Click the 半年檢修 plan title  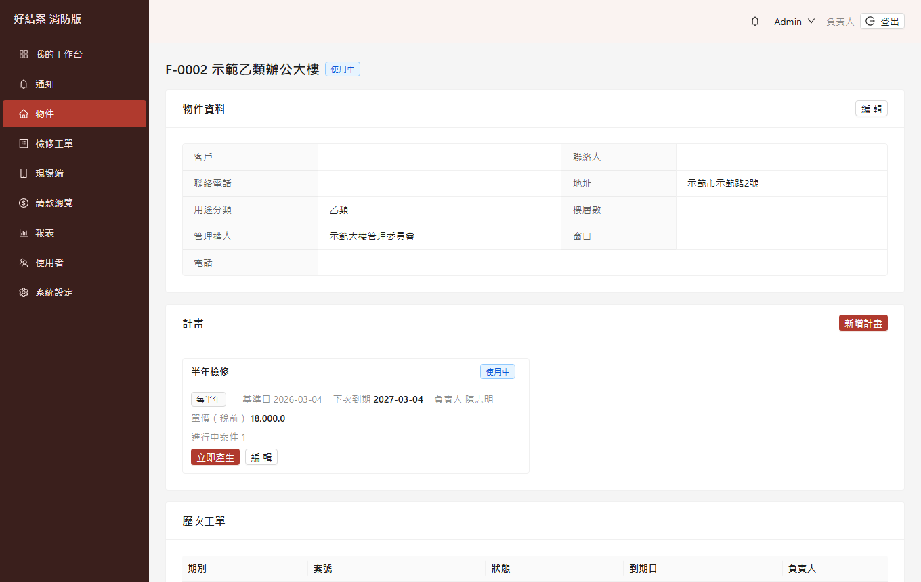click(x=210, y=372)
